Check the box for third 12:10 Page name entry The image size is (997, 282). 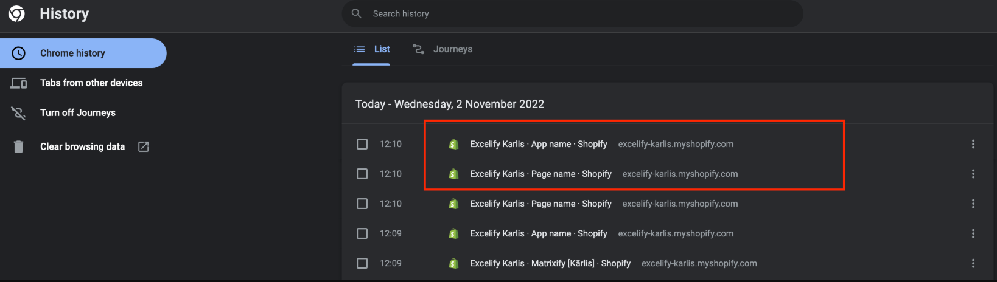[x=362, y=204]
